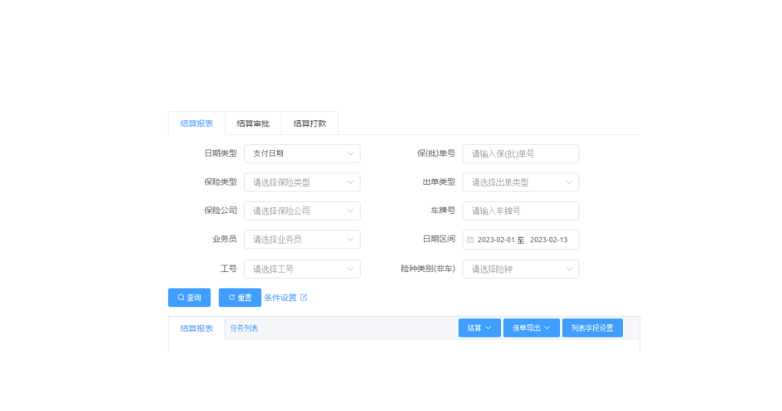Click the chevron arrow in 保险类型 field
The width and height of the screenshot is (782, 411).
point(350,182)
